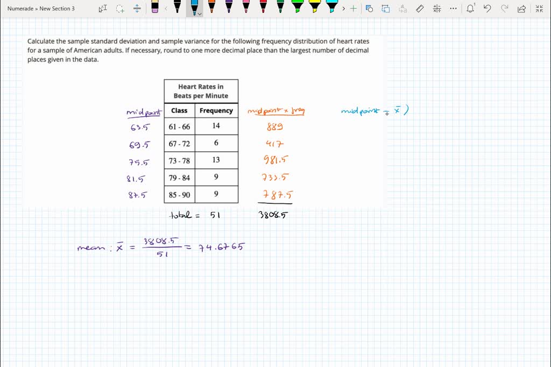Viewport: 551px width, 367px height.
Task: Click the handwritten 'total = 51'
Action: (x=195, y=215)
